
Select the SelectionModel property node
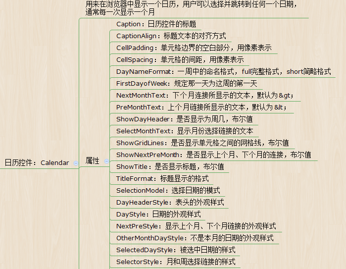tap(168, 191)
